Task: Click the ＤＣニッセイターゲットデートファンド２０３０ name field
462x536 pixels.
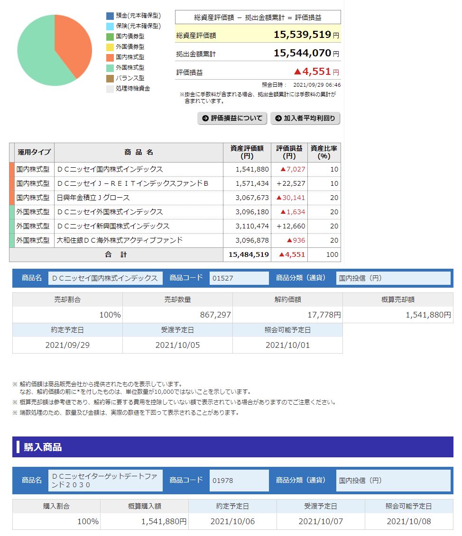Action: coord(105,481)
